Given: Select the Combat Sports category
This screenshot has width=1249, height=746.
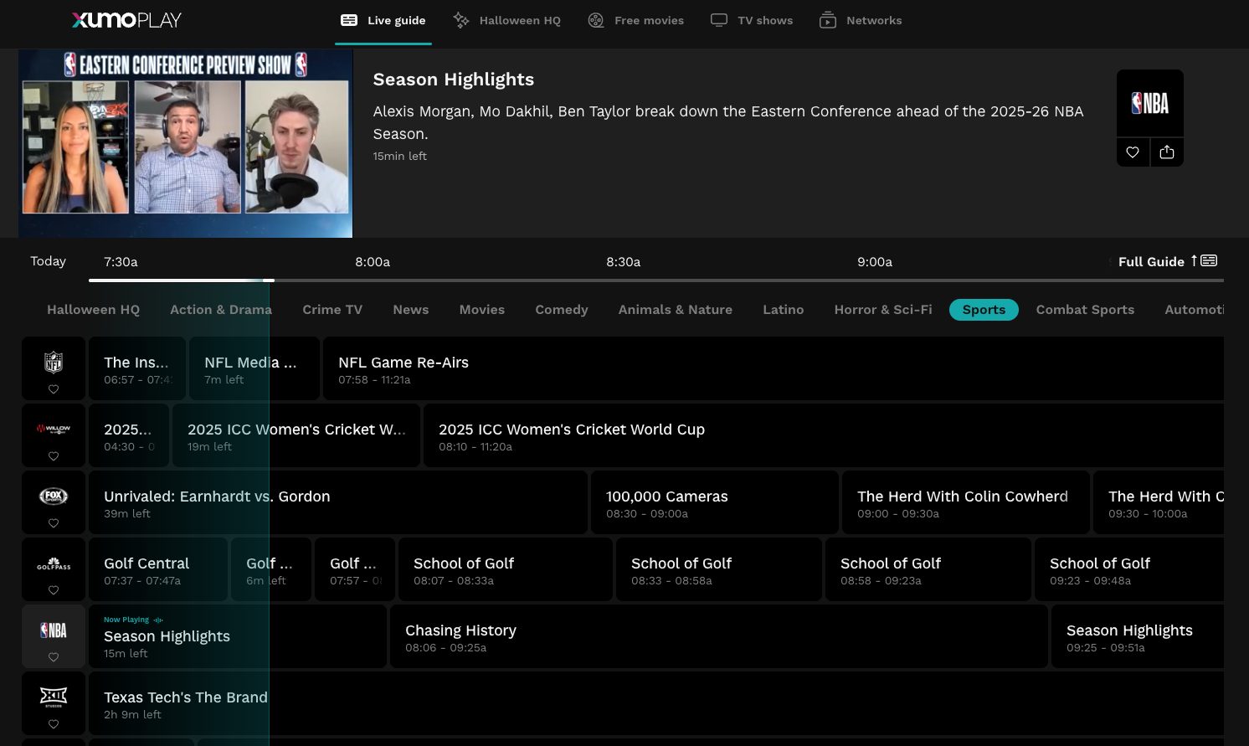Looking at the screenshot, I should click(x=1085, y=310).
